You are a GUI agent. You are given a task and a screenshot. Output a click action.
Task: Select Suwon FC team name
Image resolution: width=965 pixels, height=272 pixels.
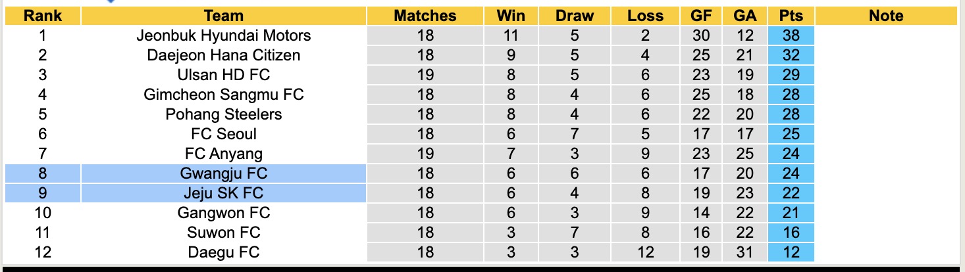tap(223, 233)
